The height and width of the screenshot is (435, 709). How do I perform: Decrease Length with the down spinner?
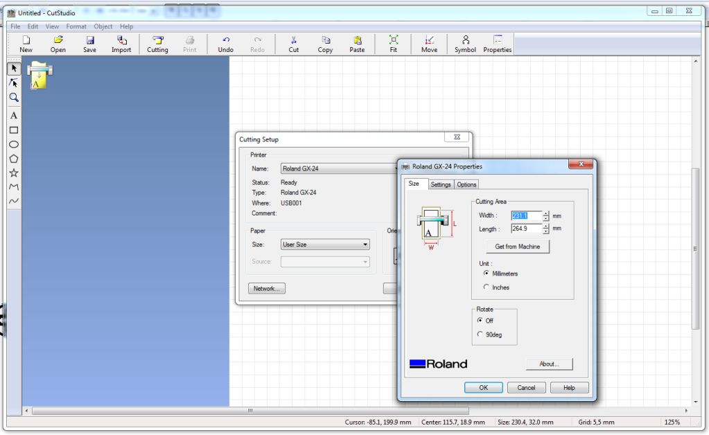pyautogui.click(x=545, y=231)
